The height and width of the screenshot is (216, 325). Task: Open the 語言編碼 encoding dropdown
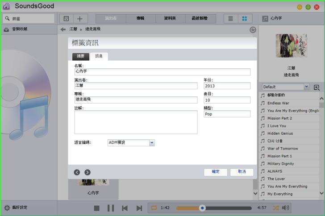tap(152, 143)
